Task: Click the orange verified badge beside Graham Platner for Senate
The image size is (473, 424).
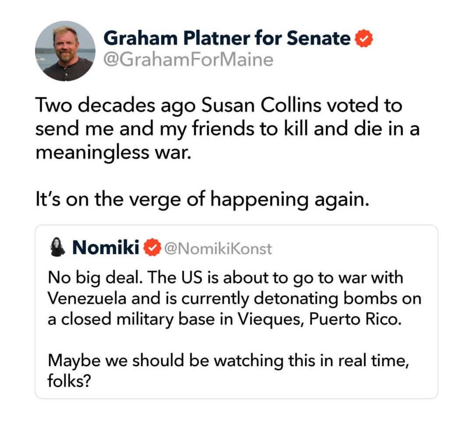Action: point(362,39)
